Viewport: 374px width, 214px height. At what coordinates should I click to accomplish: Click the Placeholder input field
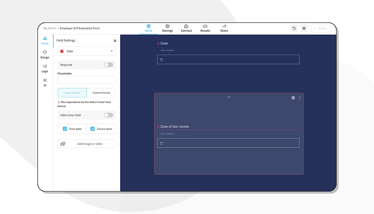(x=87, y=80)
